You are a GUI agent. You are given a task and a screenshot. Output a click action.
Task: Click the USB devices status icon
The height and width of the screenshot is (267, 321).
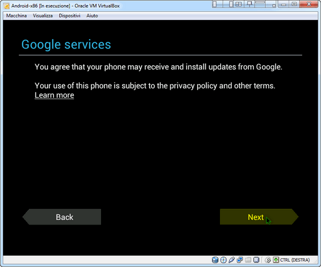coord(232,260)
